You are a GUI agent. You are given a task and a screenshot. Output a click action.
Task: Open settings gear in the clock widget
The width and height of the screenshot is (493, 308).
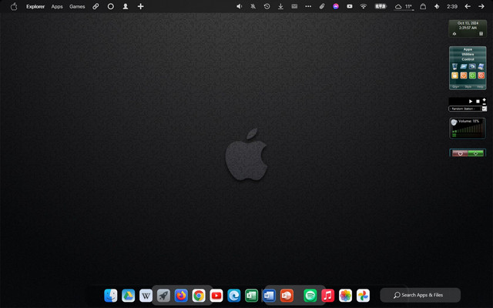pos(454,34)
